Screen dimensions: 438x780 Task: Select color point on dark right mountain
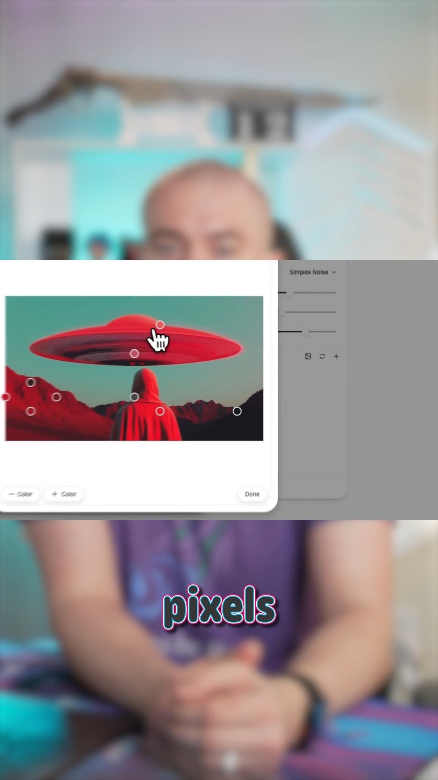237,412
